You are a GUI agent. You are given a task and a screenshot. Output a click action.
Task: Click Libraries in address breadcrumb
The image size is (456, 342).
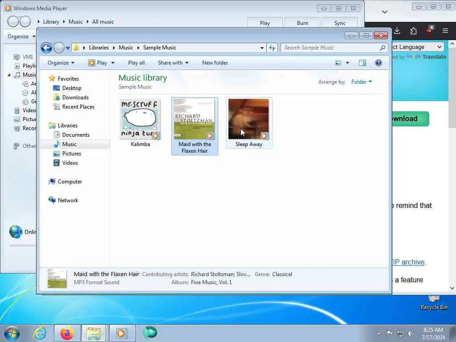click(99, 48)
